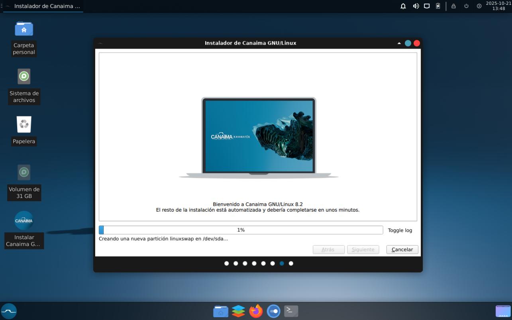512x320 pixels.
Task: Click the volume speaker icon in panel
Action: [x=416, y=6]
